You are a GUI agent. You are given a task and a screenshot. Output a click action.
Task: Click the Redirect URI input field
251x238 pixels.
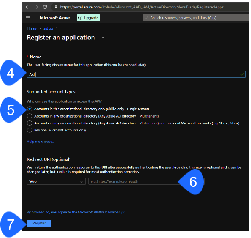(146, 181)
